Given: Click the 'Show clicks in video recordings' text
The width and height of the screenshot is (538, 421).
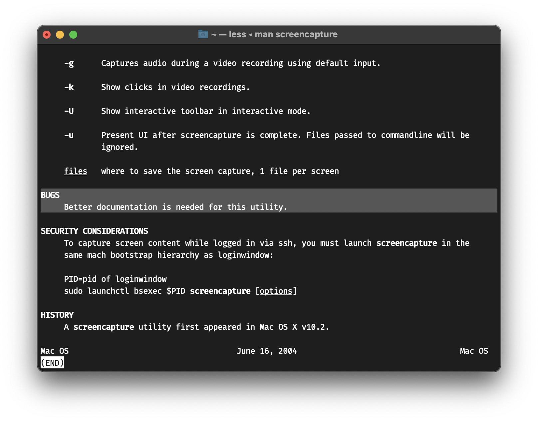Looking at the screenshot, I should coord(175,87).
